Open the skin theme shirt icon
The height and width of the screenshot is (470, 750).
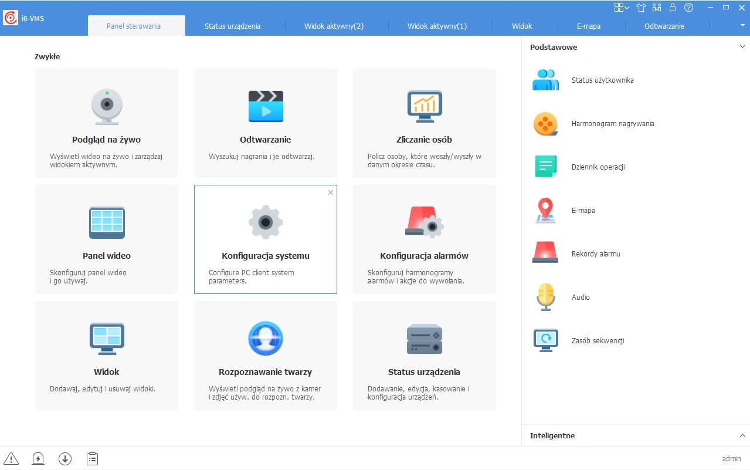coord(641,8)
